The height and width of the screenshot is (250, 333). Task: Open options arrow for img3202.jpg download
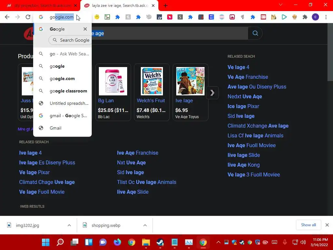pyautogui.click(x=69, y=225)
